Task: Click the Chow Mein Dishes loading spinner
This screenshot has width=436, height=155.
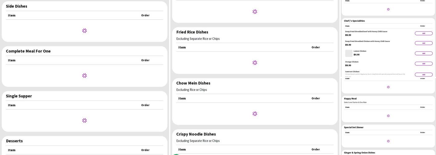Action: tap(255, 114)
